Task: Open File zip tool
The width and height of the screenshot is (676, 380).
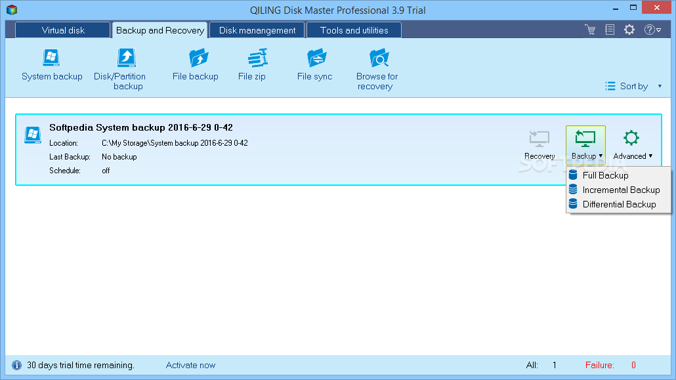Action: click(252, 65)
